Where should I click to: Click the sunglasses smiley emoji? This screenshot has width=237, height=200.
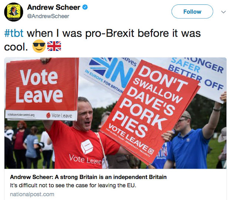tap(39, 46)
